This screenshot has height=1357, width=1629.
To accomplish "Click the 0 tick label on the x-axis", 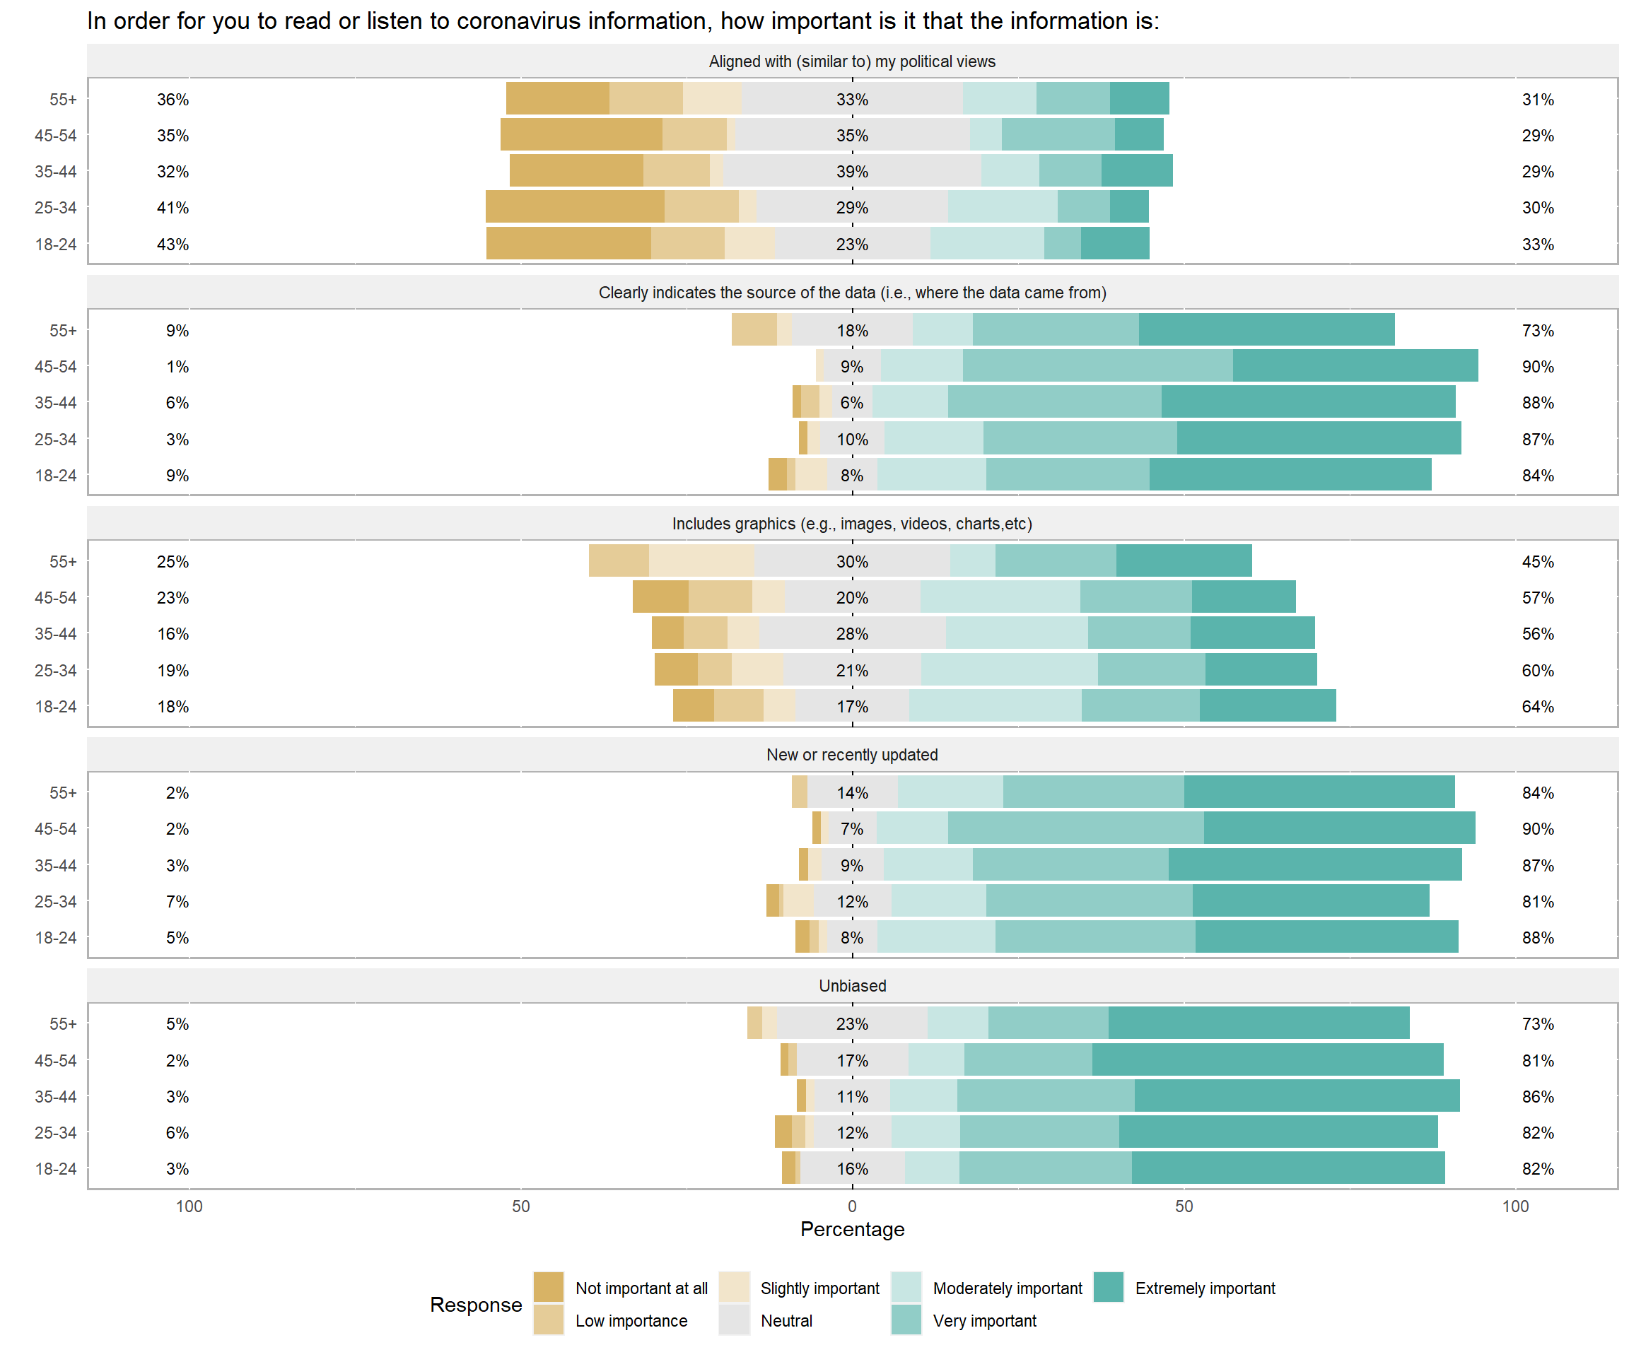I will coord(852,1206).
